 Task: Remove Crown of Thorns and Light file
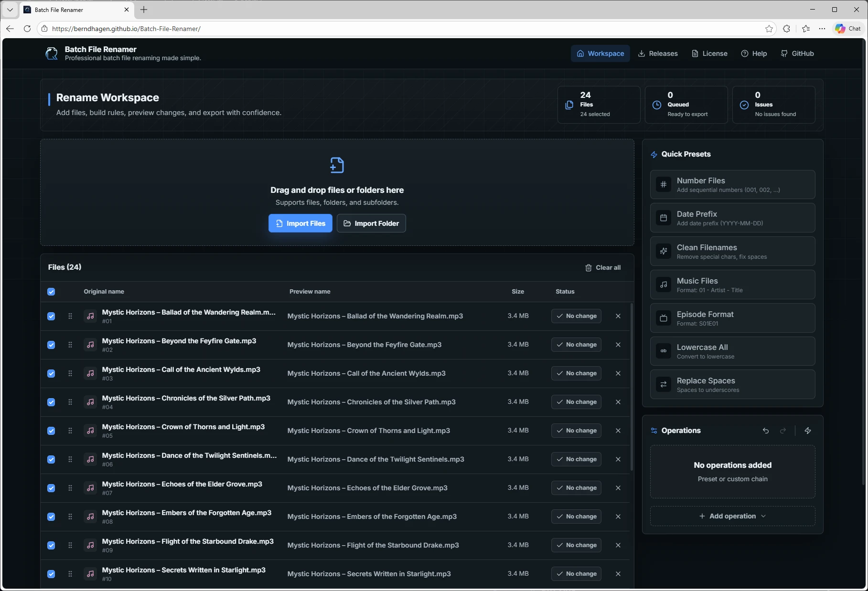point(618,431)
